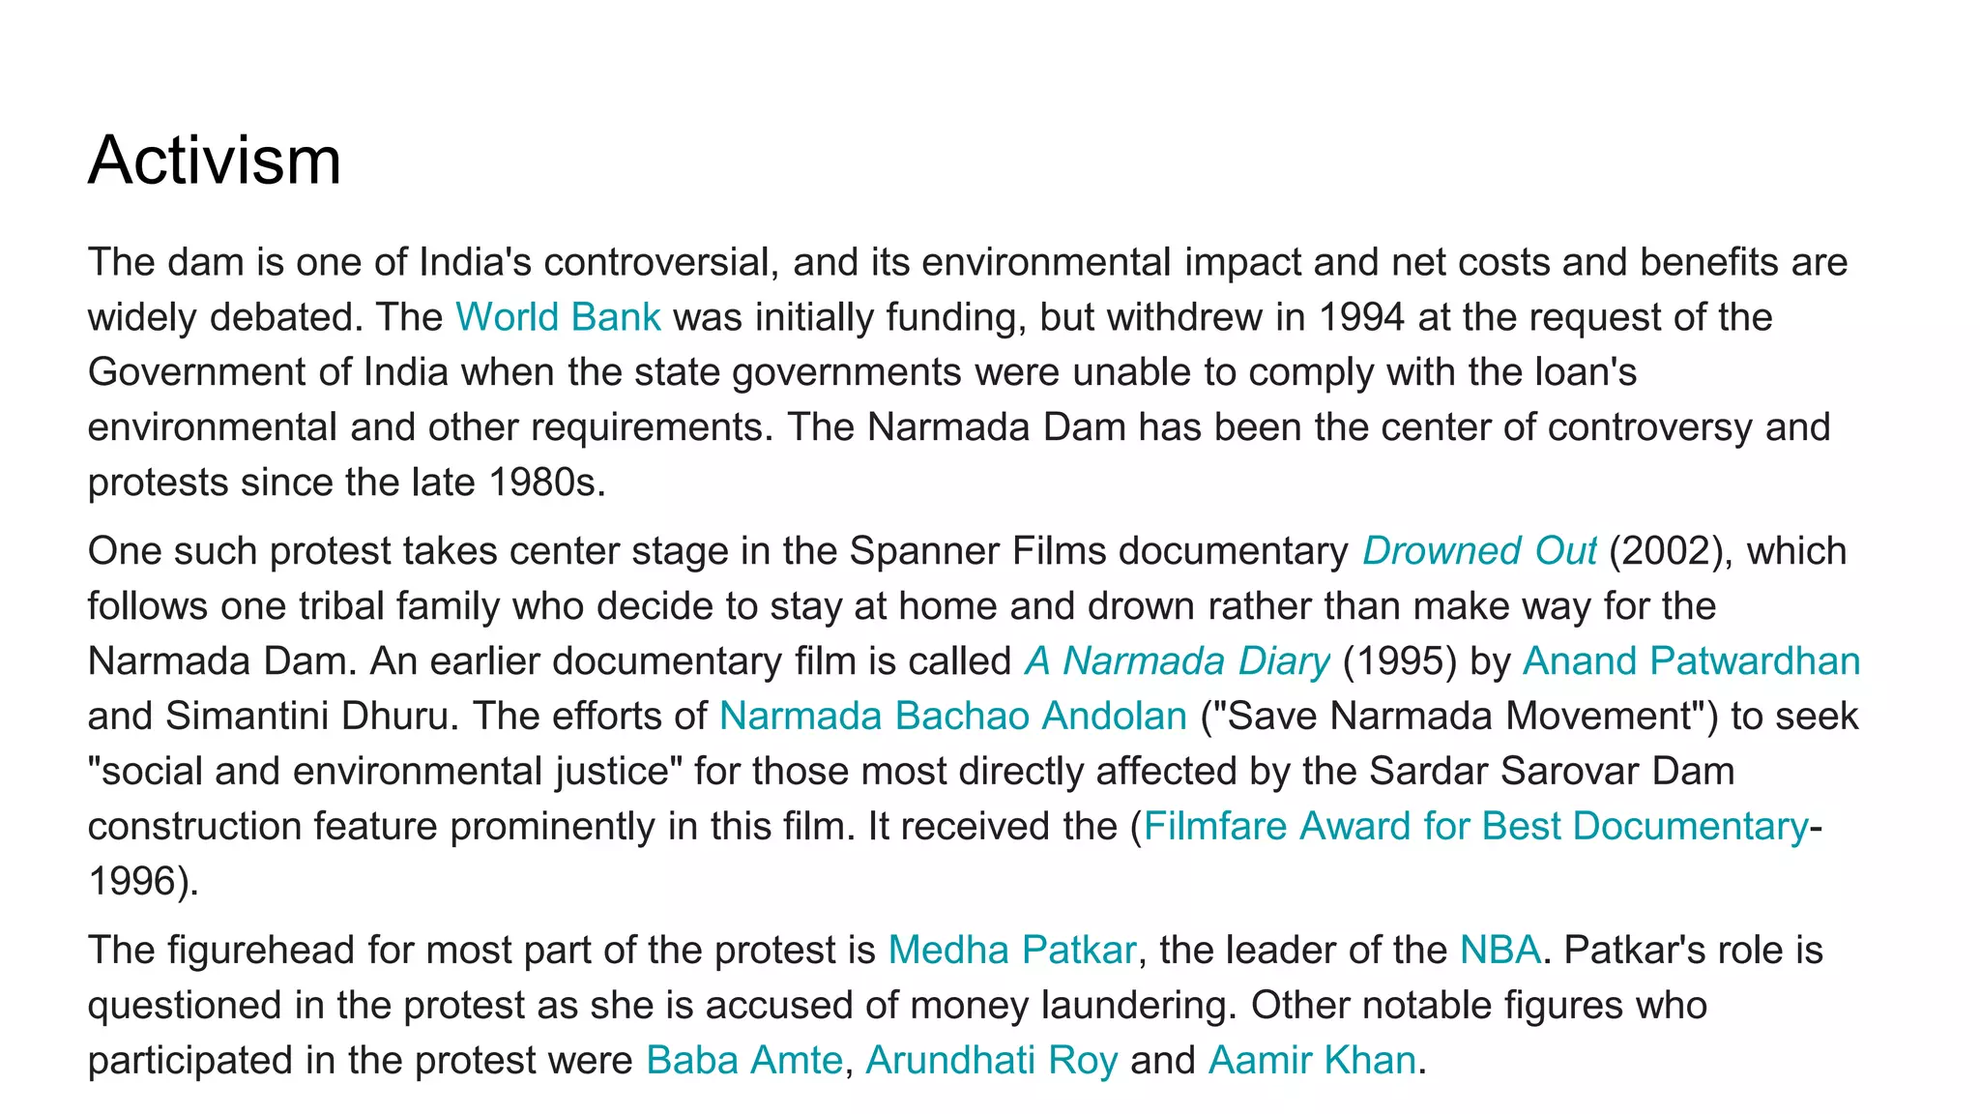Follow the NBA hyperlink
The width and height of the screenshot is (1980, 1114).
1500,951
